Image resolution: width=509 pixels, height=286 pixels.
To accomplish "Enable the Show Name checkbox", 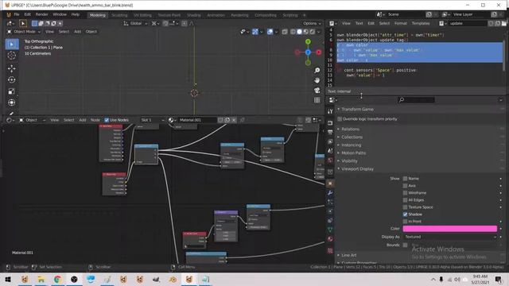I will pyautogui.click(x=405, y=179).
